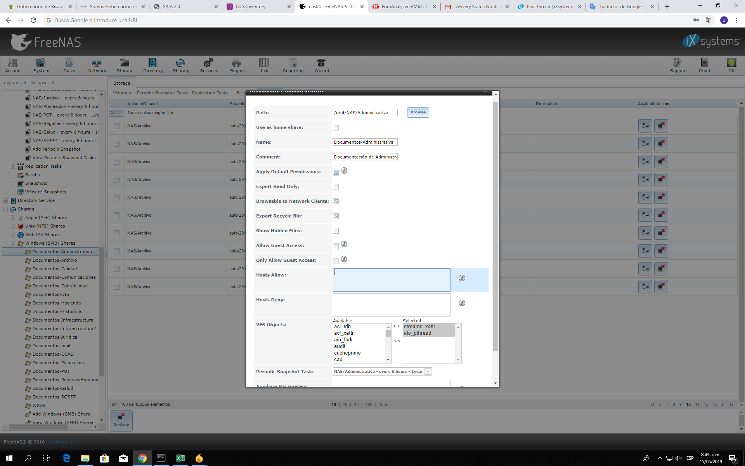This screenshot has width=745, height=466.
Task: Open Periodic Snapshot Task dropdown
Action: (428, 372)
